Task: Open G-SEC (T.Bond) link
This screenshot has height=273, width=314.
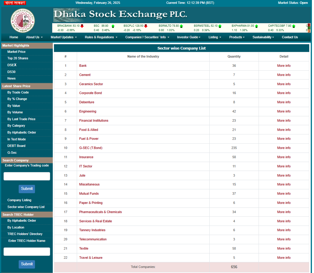Action: click(x=91, y=148)
